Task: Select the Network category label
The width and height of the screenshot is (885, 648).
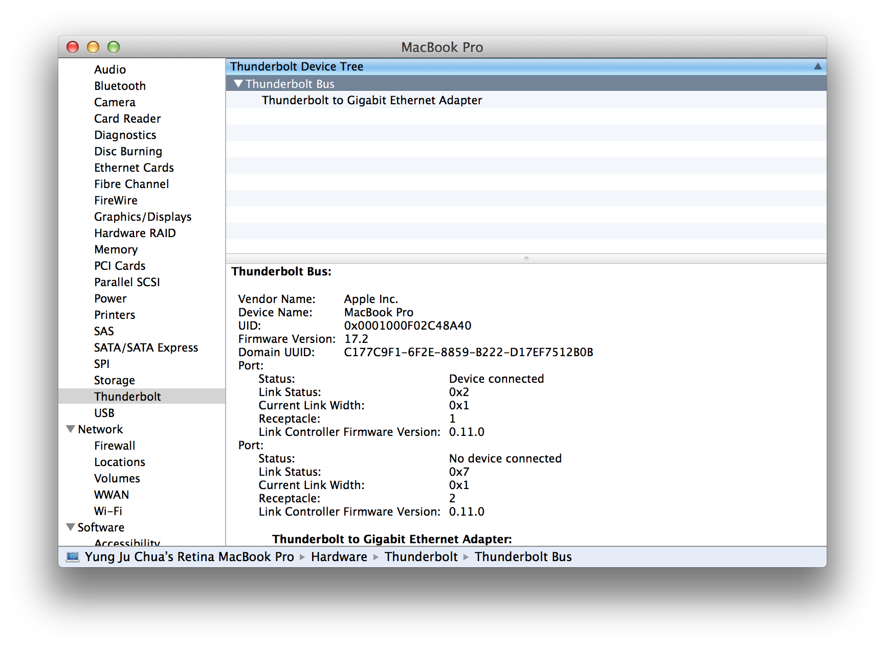Action: click(100, 429)
